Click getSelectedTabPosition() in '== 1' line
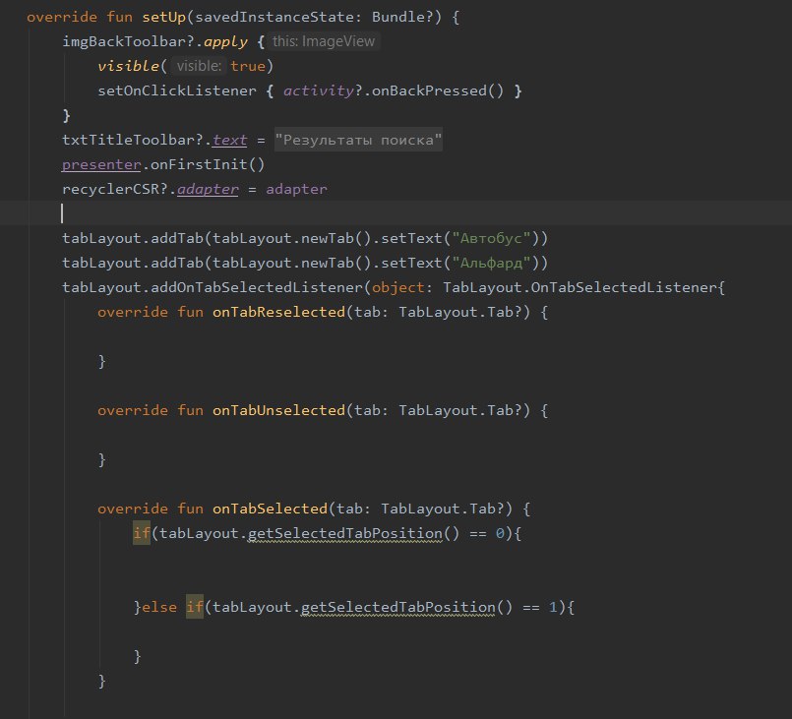The image size is (792, 719). tap(406, 607)
